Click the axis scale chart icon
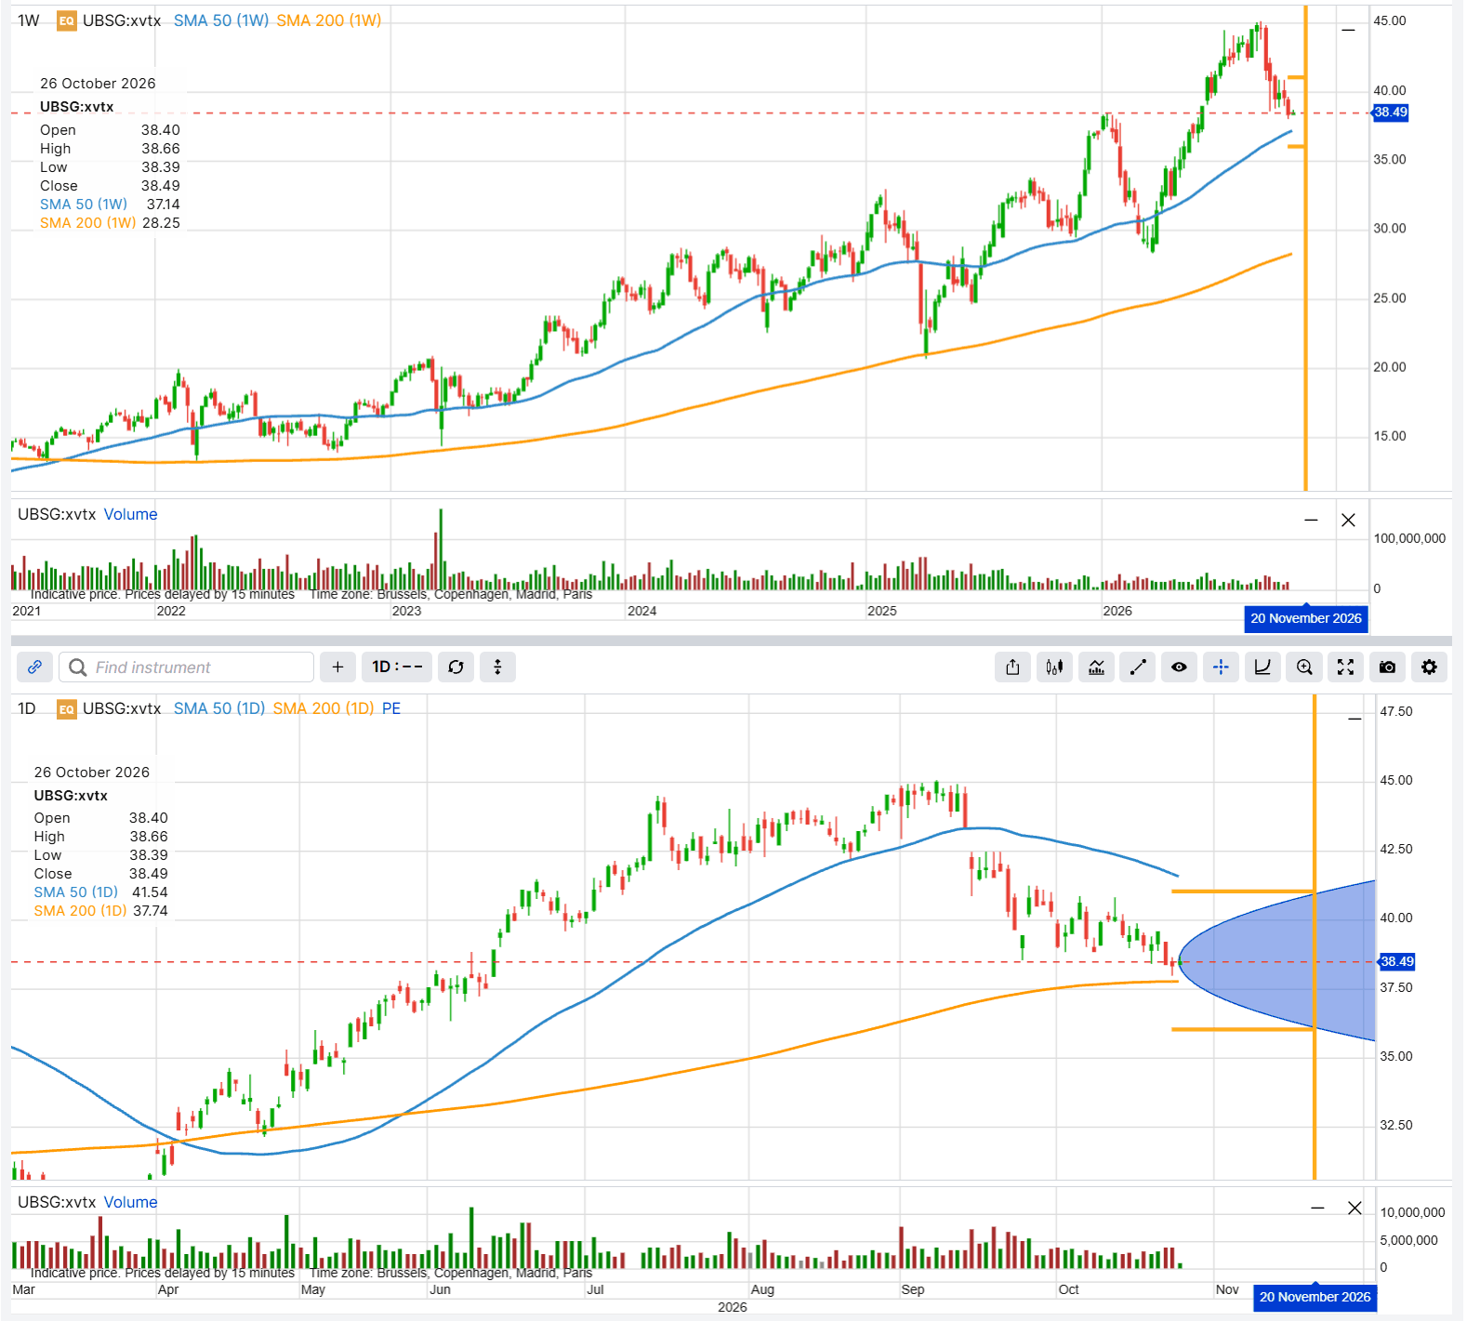1467x1321 pixels. [x=1262, y=667]
